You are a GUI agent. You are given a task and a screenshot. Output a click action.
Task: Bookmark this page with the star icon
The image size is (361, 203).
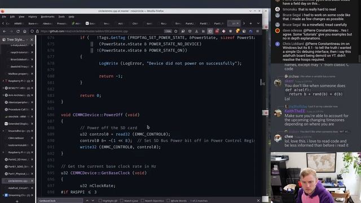(x=176, y=31)
